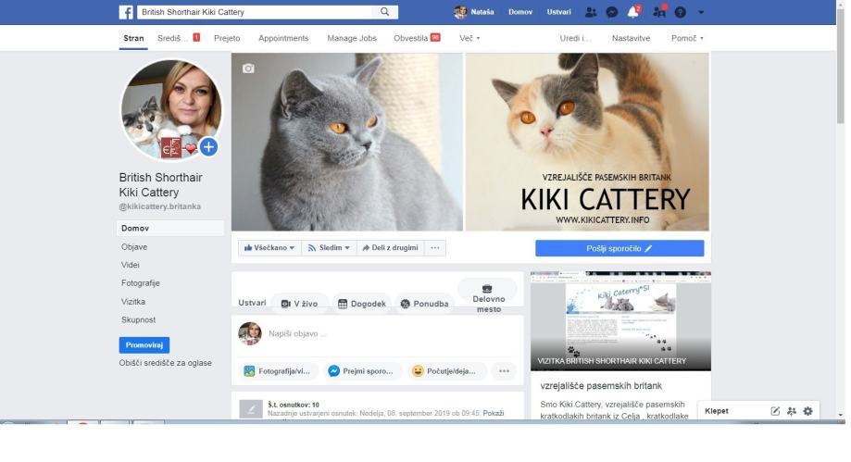Click Deli z drugimi button
851x462 pixels.
(390, 247)
